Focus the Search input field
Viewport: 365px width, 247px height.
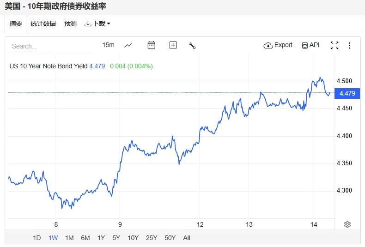(x=49, y=46)
